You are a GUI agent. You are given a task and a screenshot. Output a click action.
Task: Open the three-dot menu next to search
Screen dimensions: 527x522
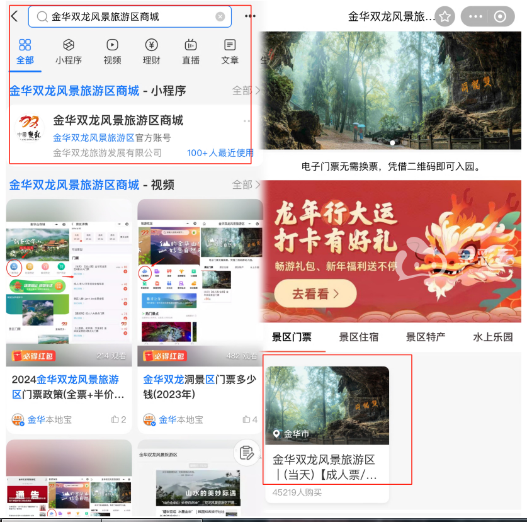click(x=250, y=16)
